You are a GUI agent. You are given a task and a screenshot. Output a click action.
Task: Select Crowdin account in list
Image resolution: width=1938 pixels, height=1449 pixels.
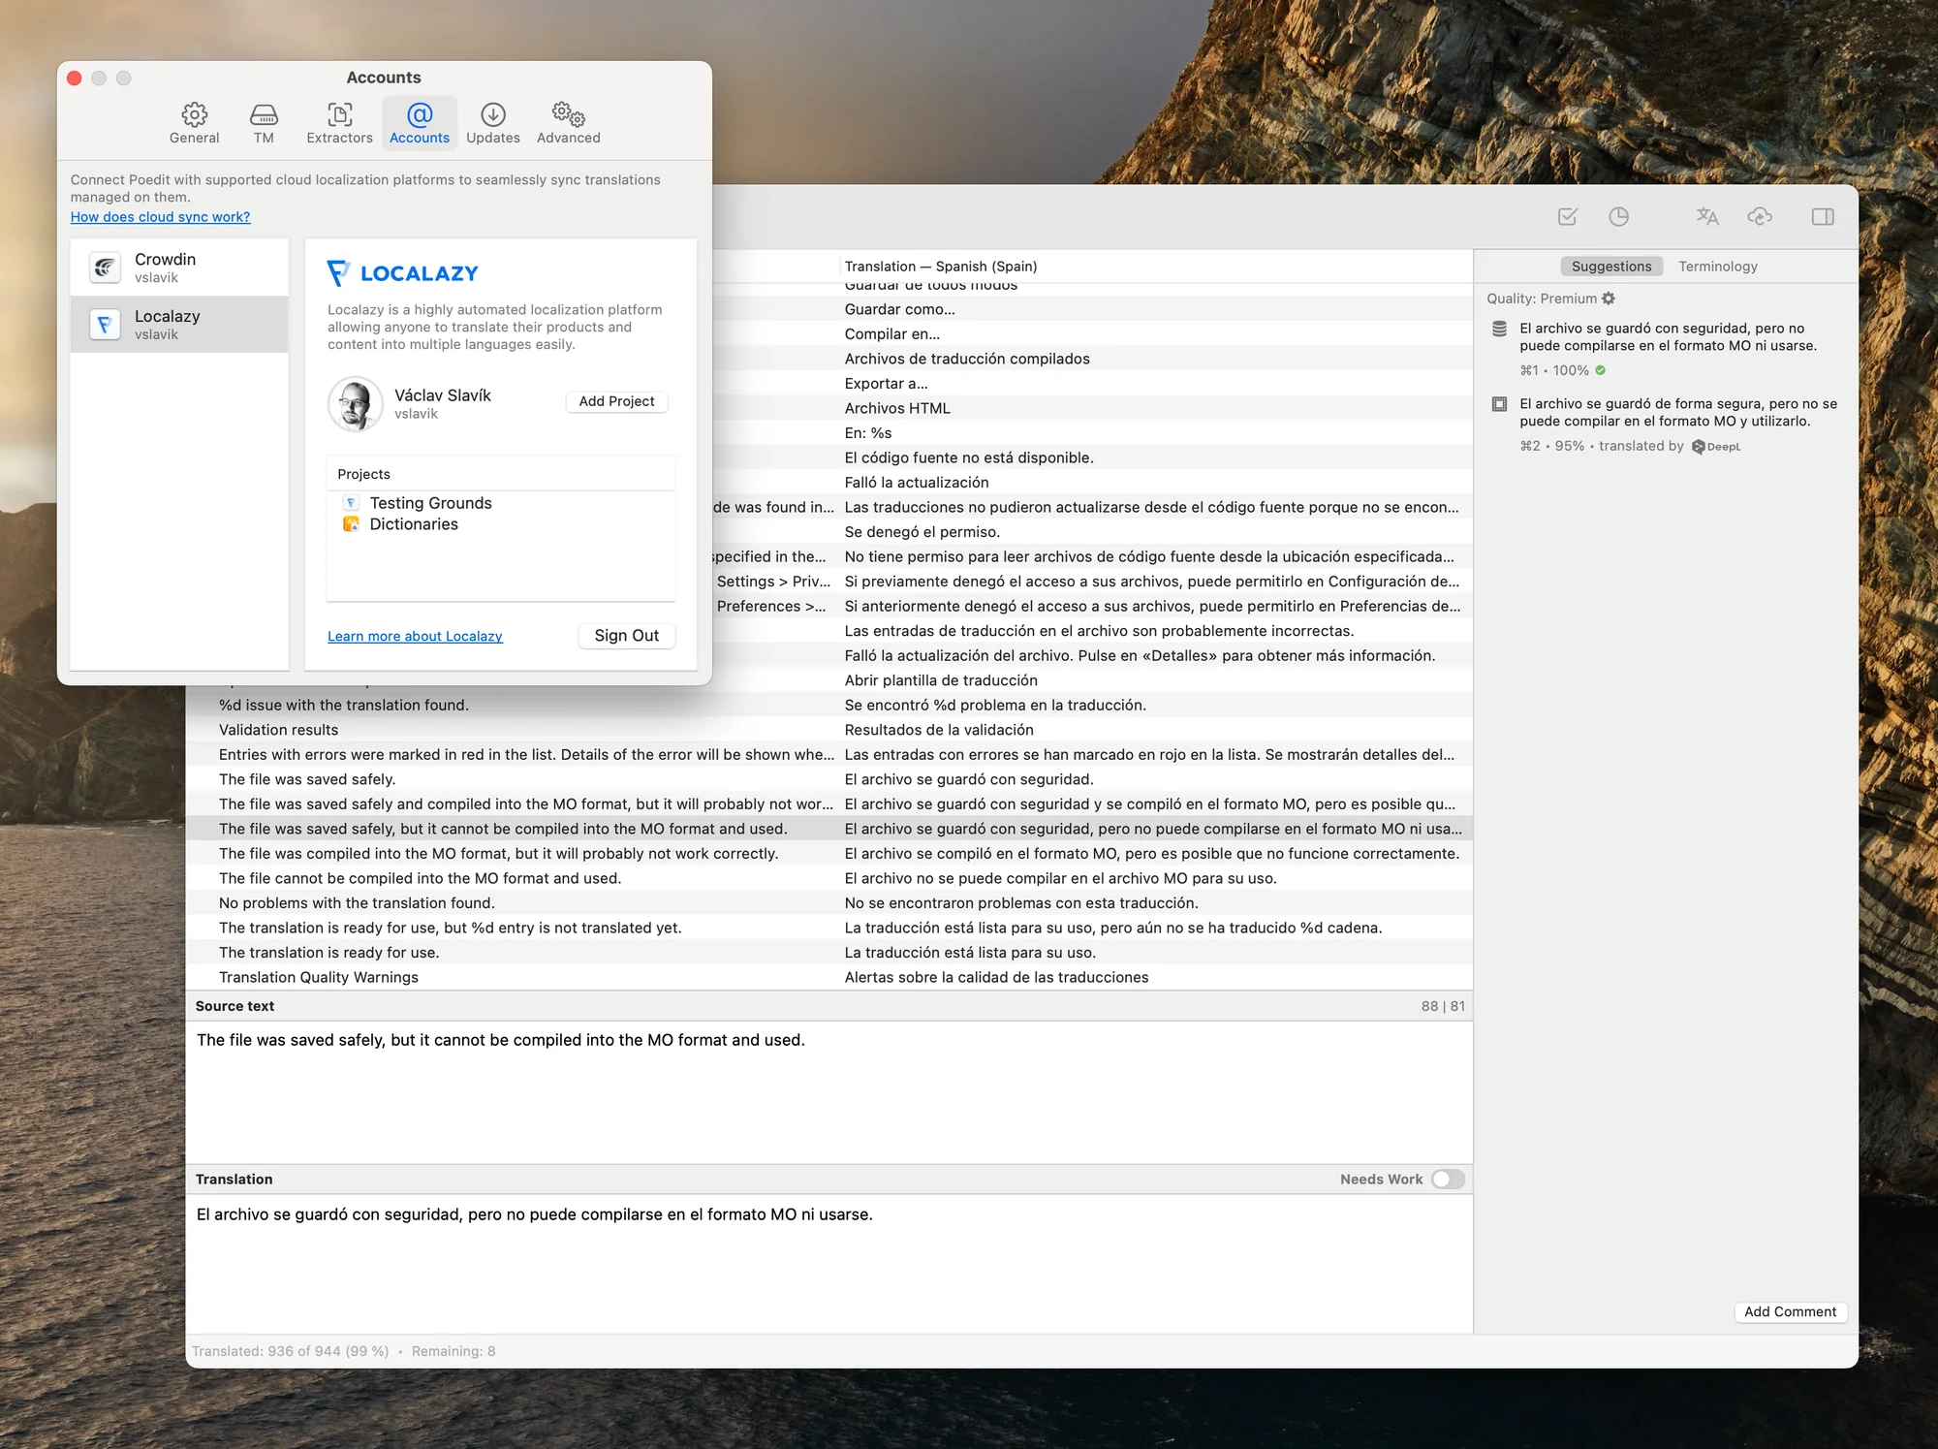coord(179,268)
